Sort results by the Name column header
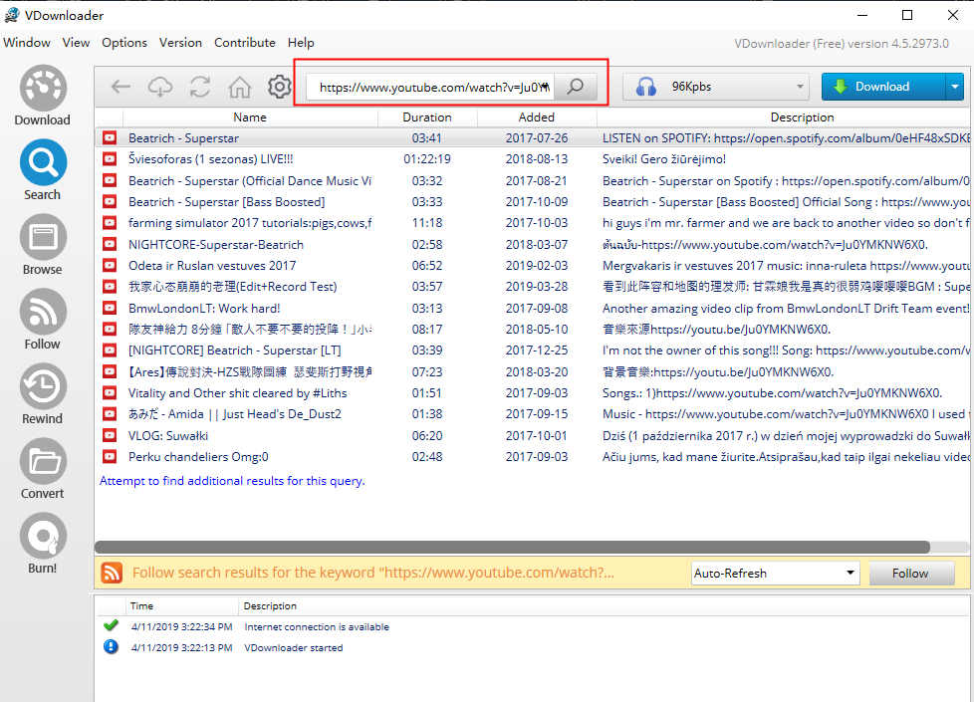Viewport: 974px width, 702px height. click(x=250, y=117)
